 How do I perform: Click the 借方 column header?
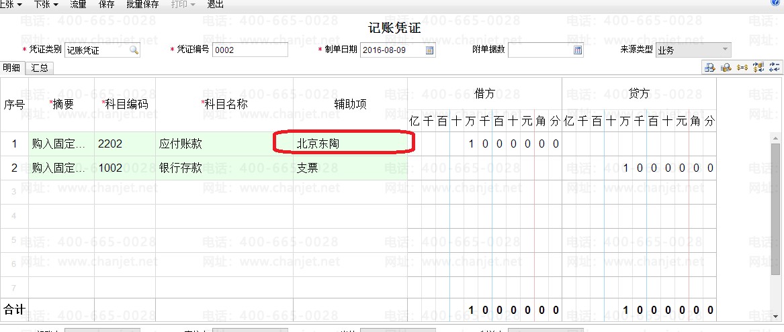coord(484,93)
